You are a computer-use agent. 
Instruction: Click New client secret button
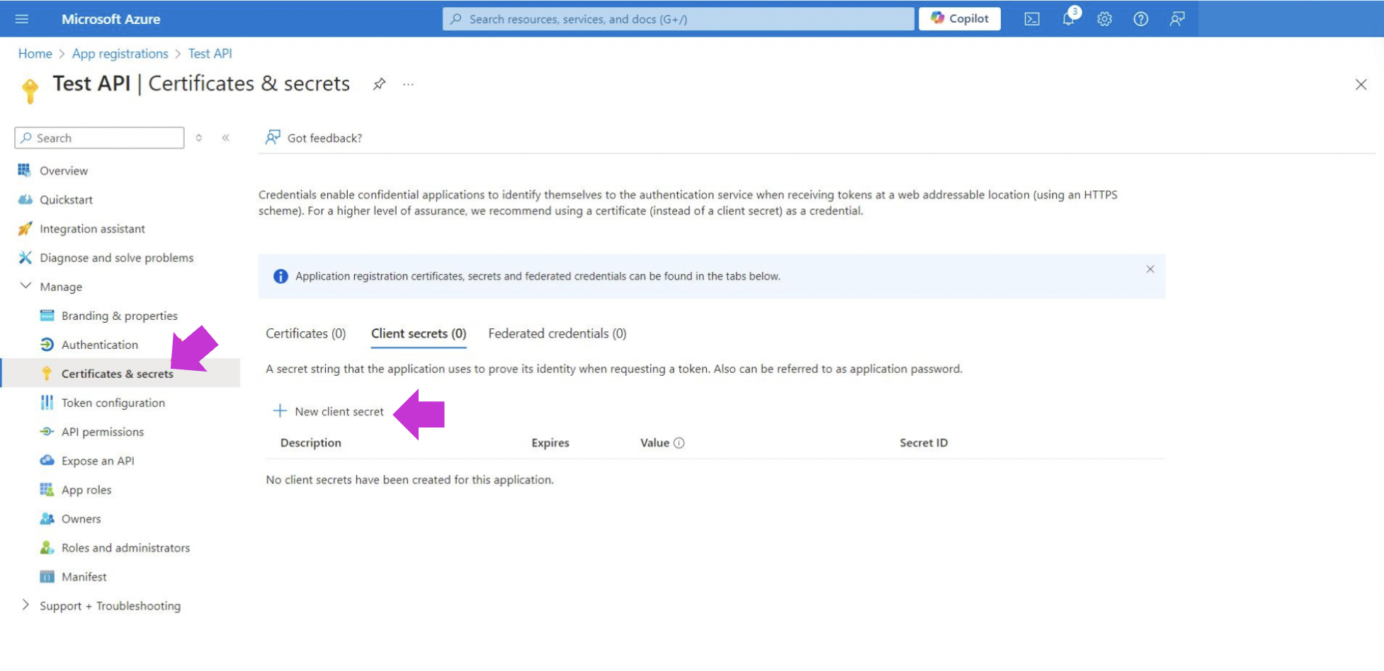point(329,411)
